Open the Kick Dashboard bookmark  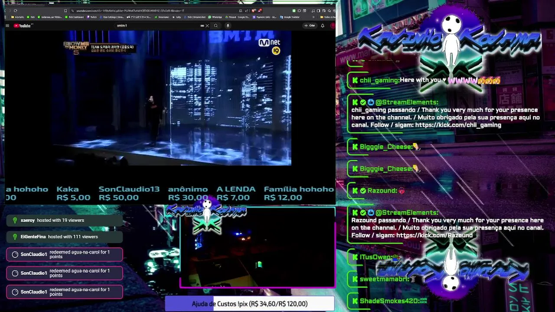[x=75, y=17]
